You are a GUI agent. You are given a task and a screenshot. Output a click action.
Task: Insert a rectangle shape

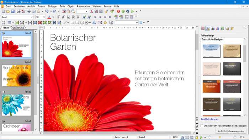(72, 23)
